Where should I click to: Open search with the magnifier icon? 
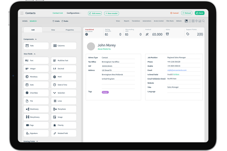coord(203,21)
